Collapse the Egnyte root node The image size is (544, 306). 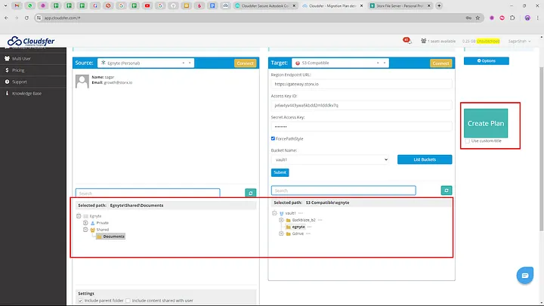pyautogui.click(x=79, y=216)
